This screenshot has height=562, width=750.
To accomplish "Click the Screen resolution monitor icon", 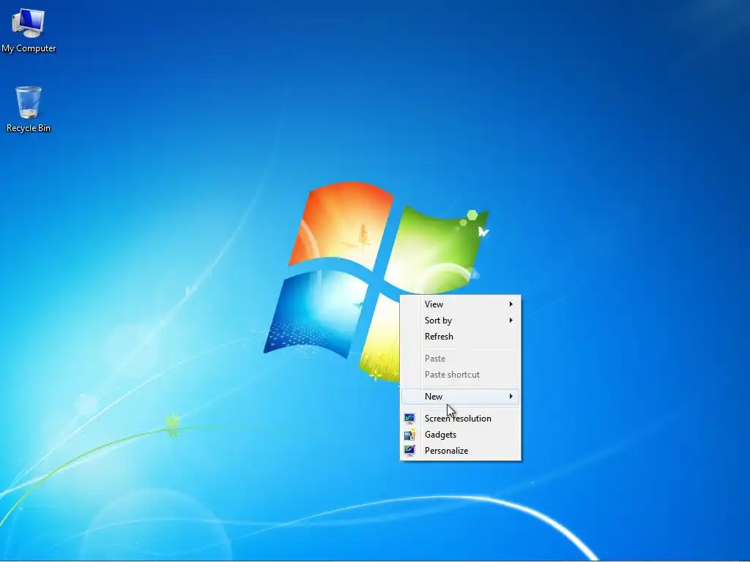I will point(409,419).
